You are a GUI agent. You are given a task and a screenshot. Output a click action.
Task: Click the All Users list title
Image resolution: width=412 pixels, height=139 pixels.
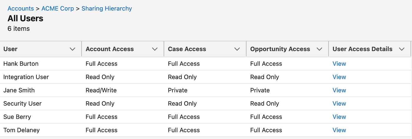(25, 18)
